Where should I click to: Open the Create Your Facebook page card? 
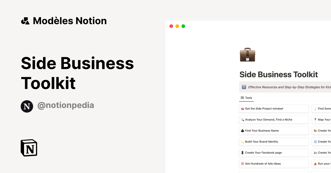tap(274, 152)
